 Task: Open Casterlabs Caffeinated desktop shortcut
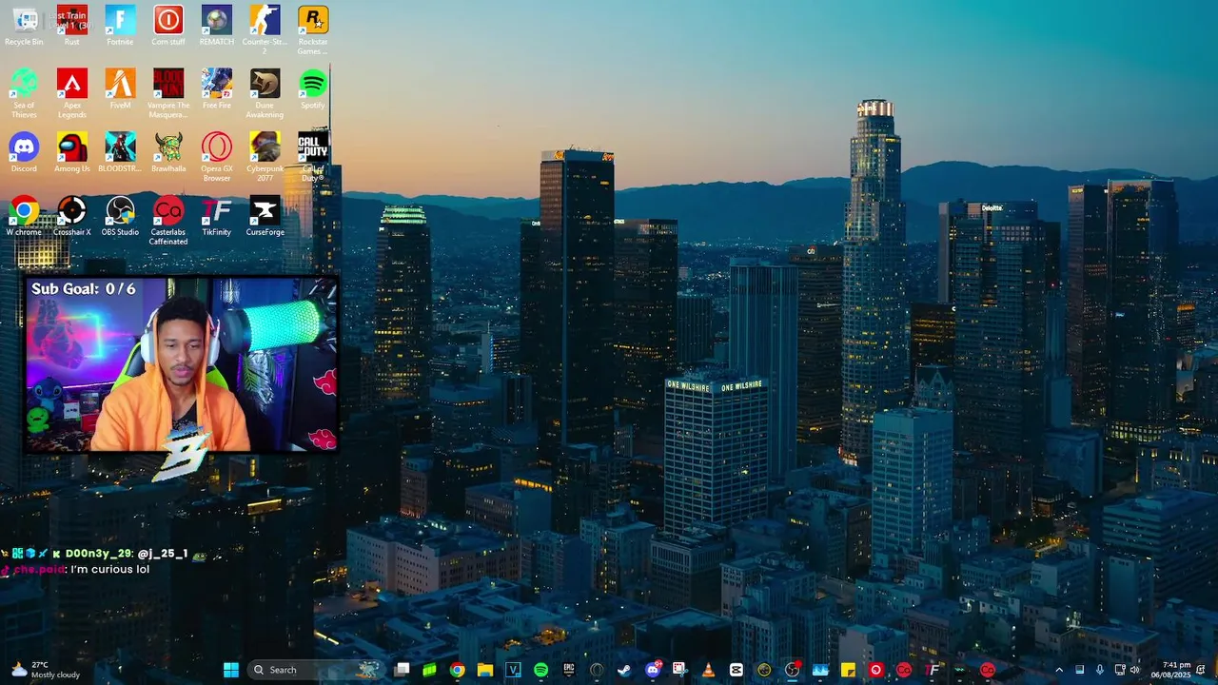pyautogui.click(x=168, y=222)
